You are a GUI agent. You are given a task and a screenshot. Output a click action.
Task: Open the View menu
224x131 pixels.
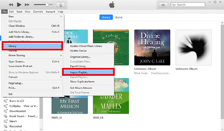(x=28, y=12)
